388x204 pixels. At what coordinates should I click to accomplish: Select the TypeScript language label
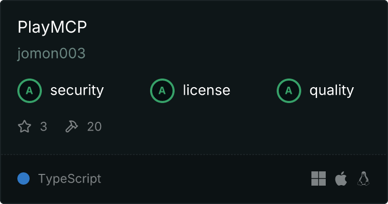tap(69, 179)
